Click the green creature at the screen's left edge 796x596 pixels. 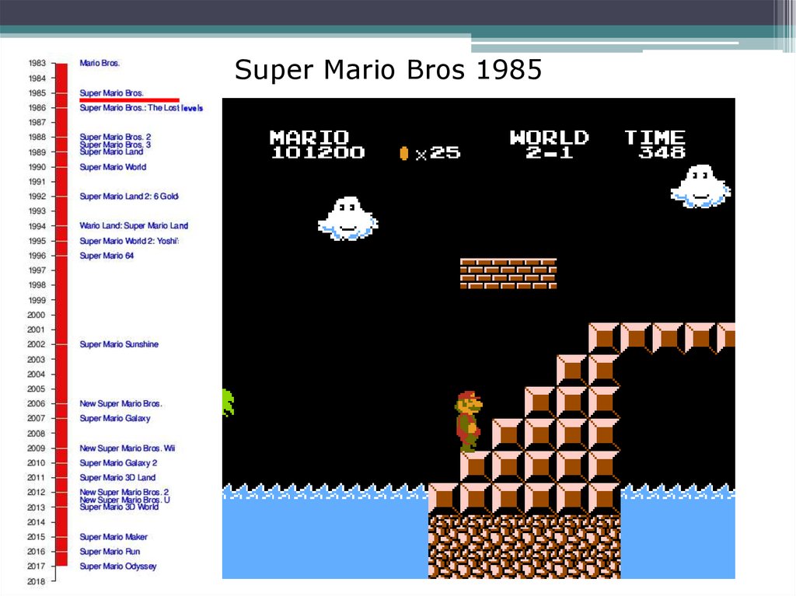(x=227, y=403)
